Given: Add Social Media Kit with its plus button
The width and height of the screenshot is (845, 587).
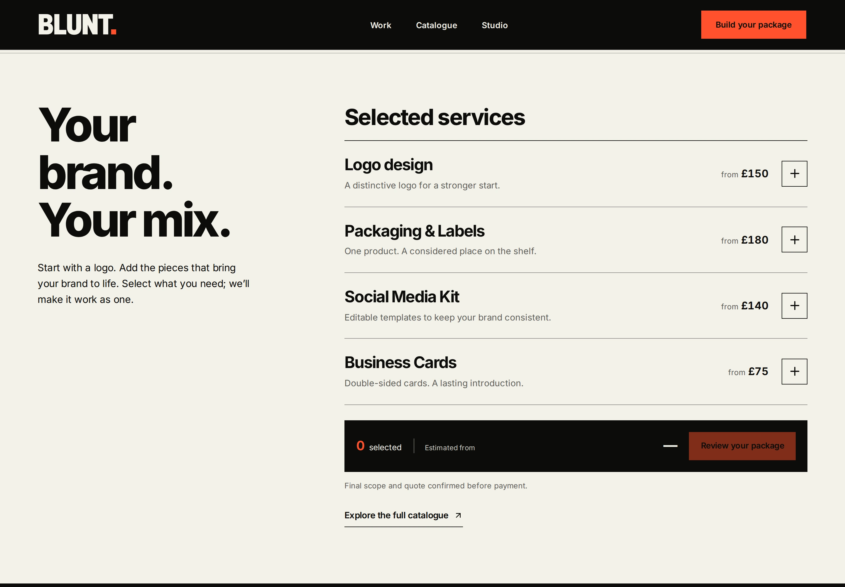Looking at the screenshot, I should [794, 306].
